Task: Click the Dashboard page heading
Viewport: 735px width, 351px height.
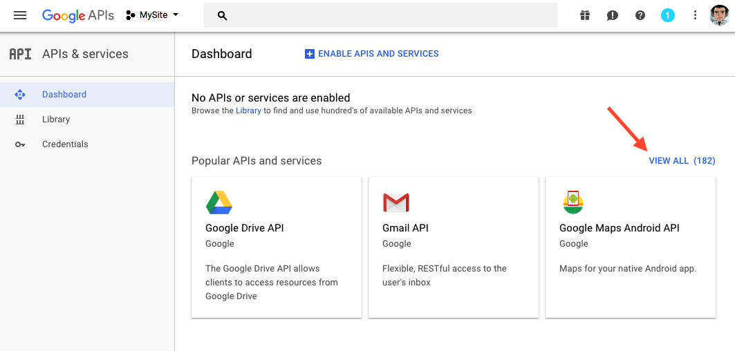Action: coord(222,54)
